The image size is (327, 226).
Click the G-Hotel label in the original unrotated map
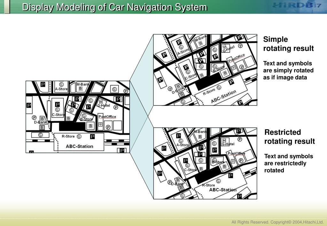104,106
